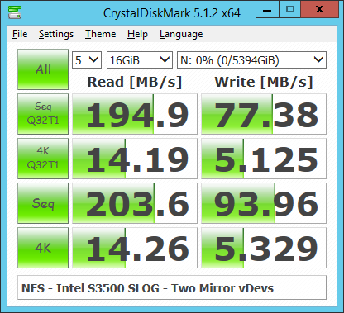The image size is (344, 313).
Task: Run the 4K benchmark button
Action: click(x=43, y=248)
